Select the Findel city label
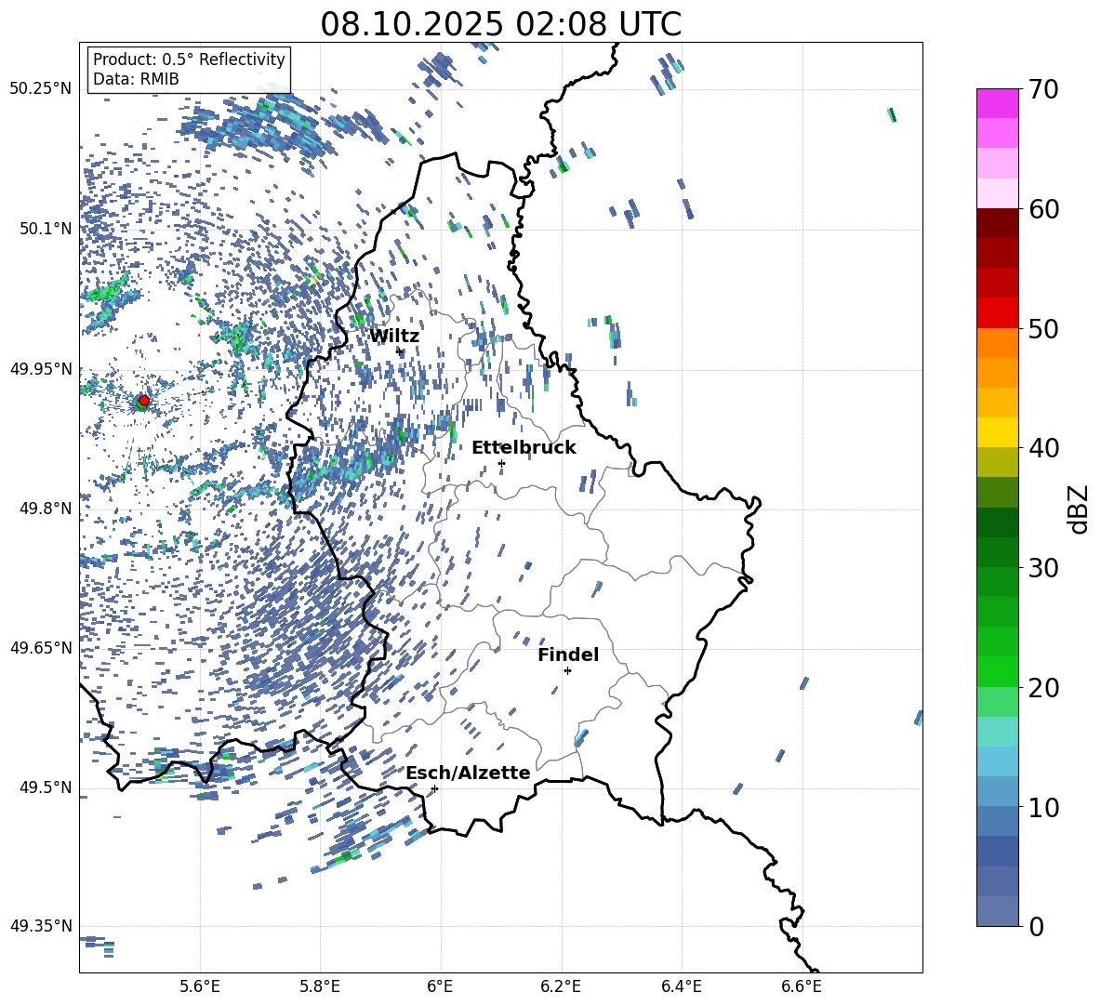 [568, 655]
